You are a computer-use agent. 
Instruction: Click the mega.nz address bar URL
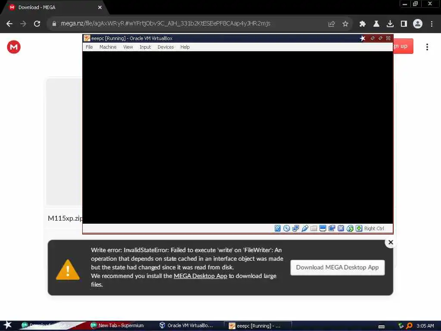pos(166,23)
